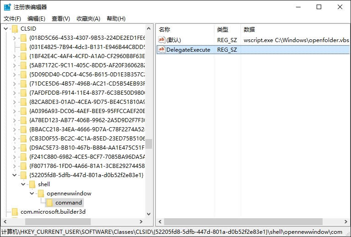This screenshot has height=237, width=351.
Task: Click tree pane scroll down arrow
Action: 148,214
